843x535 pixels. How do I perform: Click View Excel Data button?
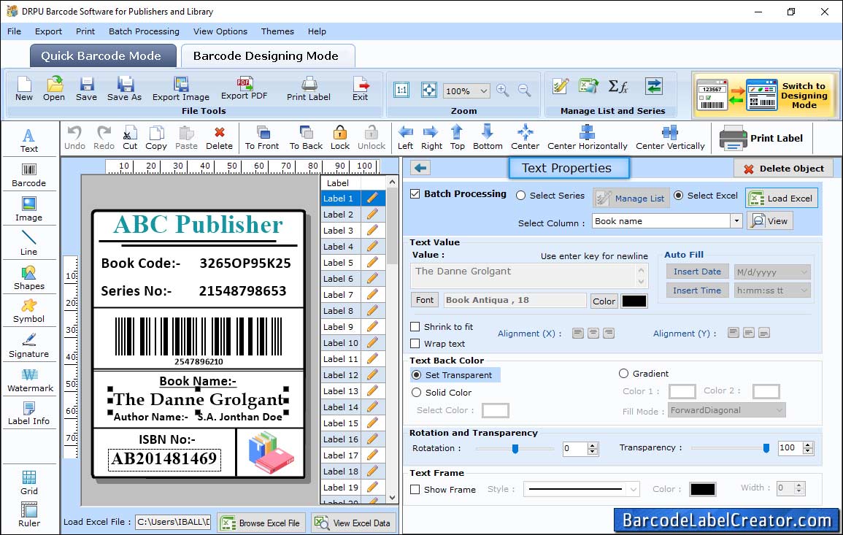[x=353, y=523]
